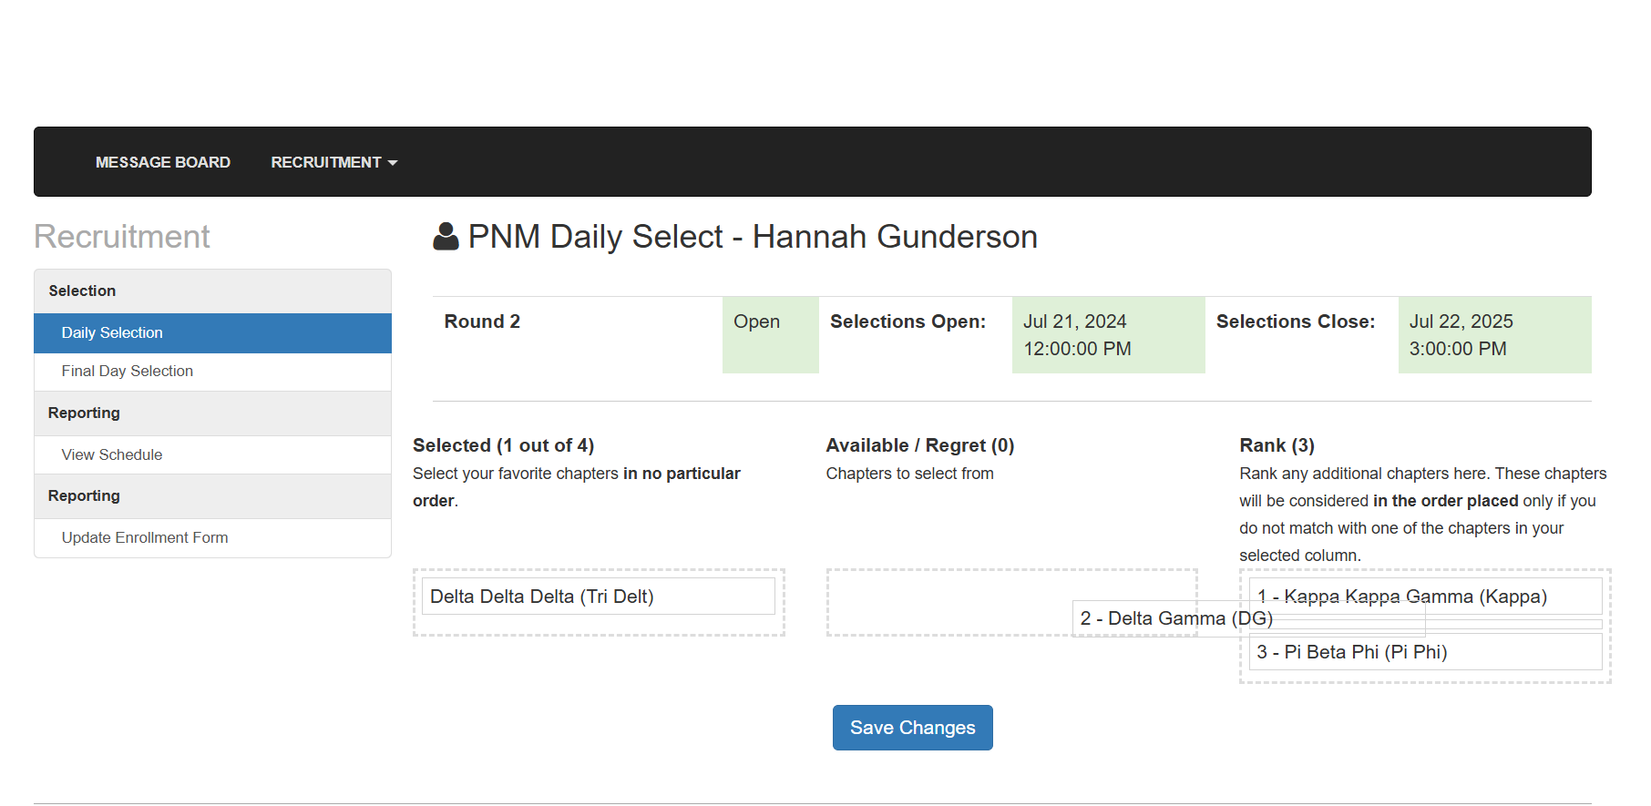
Task: Open the RECRUITMENT dropdown menu
Action: pyautogui.click(x=333, y=162)
